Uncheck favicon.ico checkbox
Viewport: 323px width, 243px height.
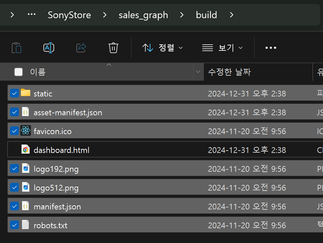pos(14,131)
